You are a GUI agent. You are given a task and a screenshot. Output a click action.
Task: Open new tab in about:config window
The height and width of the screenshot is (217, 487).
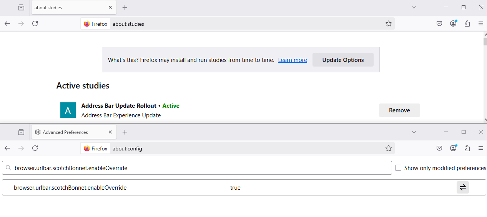point(125,132)
